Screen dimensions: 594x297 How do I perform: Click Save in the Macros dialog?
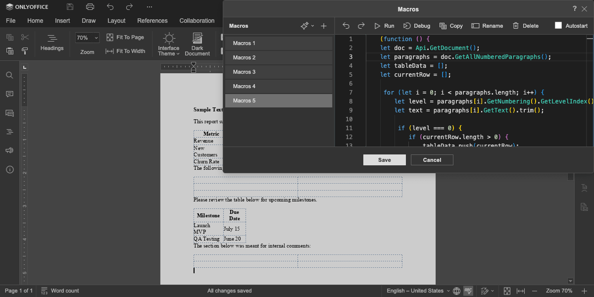385,160
